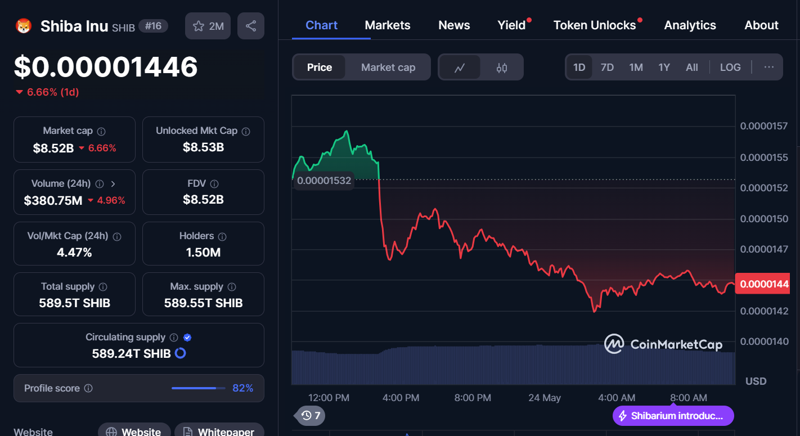This screenshot has width=800, height=436.
Task: Click the current price label 0.0000144
Action: pos(764,284)
